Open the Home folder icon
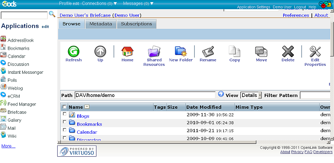 pos(127,52)
